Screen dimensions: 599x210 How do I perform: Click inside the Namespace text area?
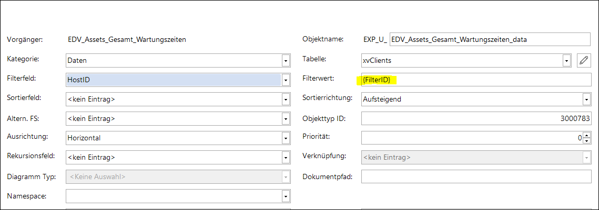[x=174, y=196]
